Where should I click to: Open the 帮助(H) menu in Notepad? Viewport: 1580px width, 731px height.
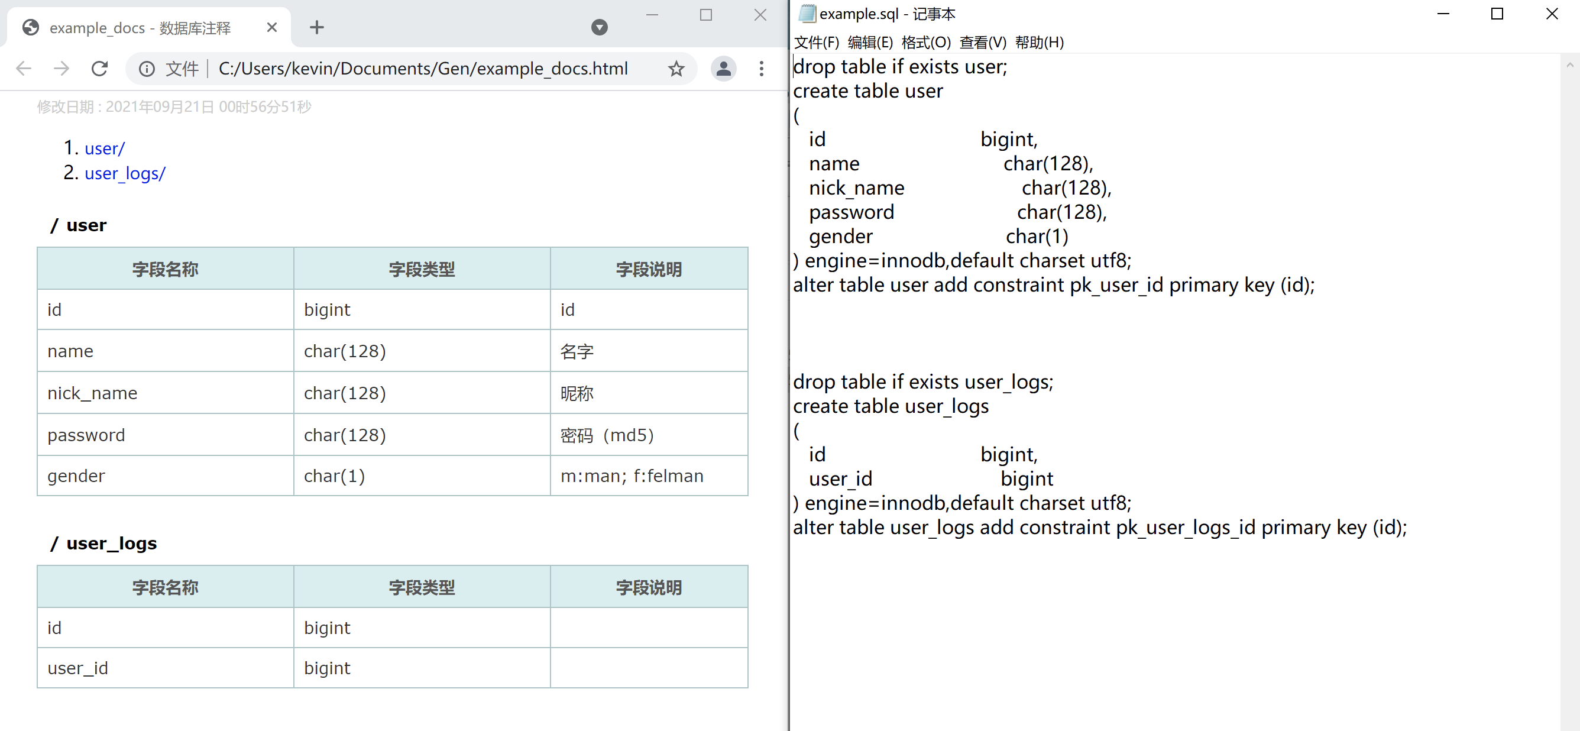click(1039, 43)
